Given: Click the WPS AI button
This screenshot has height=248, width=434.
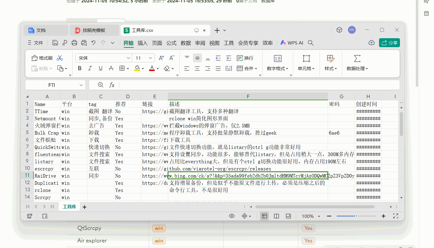Looking at the screenshot, I should point(292,43).
